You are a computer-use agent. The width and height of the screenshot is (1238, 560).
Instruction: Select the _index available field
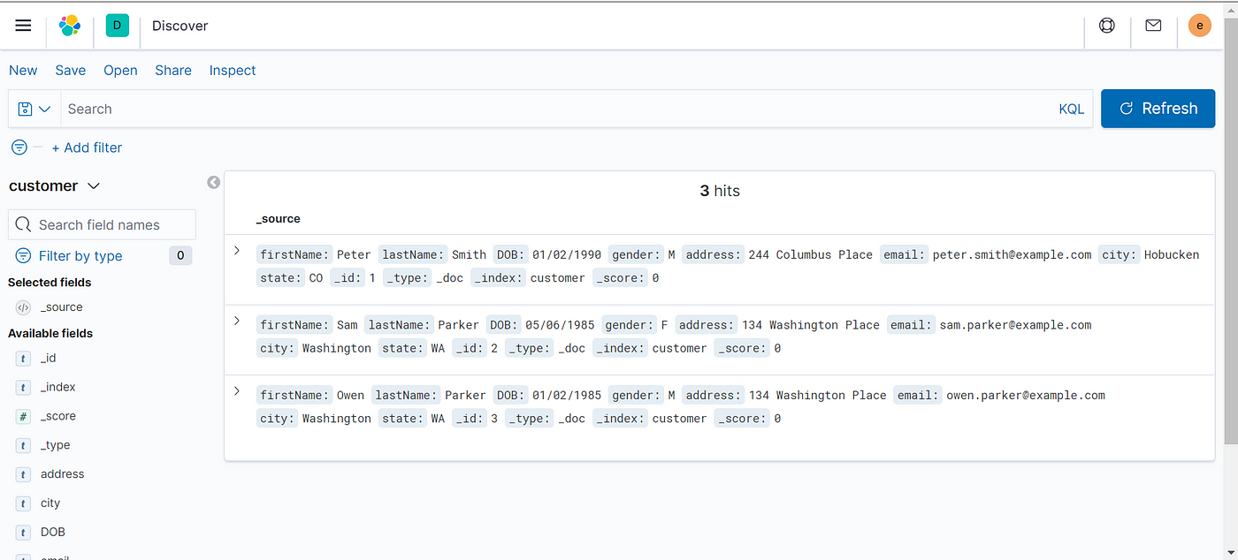58,387
